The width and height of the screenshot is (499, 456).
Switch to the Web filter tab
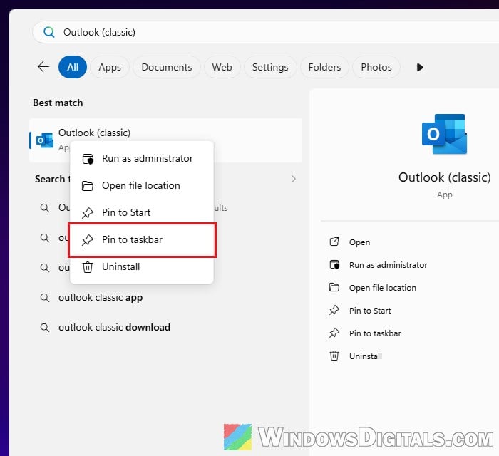click(x=222, y=67)
